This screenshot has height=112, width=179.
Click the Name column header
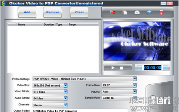click(x=30, y=24)
